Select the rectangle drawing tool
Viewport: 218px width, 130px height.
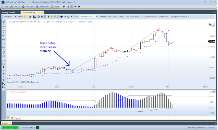click(x=4, y=64)
